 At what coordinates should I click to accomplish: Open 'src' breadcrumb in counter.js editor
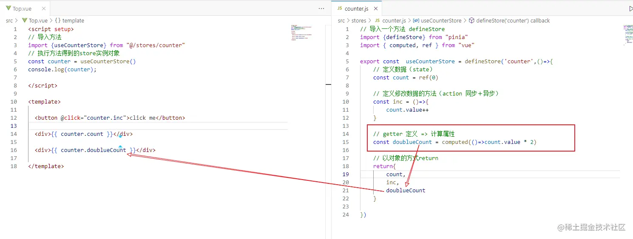point(341,20)
